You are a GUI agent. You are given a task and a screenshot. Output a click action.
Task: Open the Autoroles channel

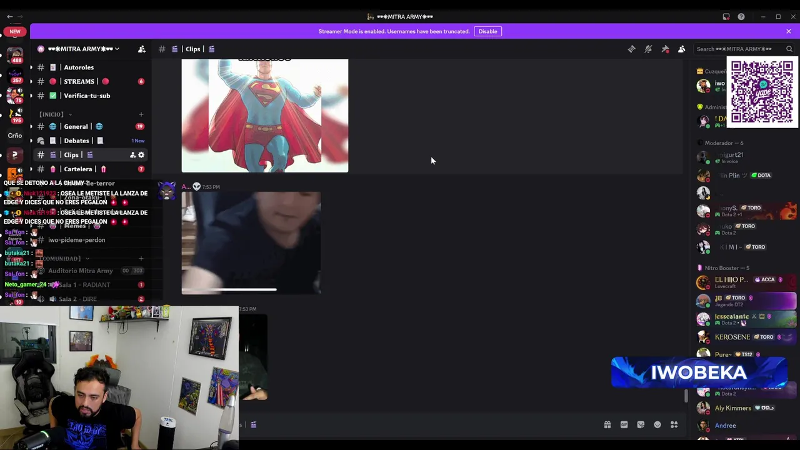coord(91,67)
